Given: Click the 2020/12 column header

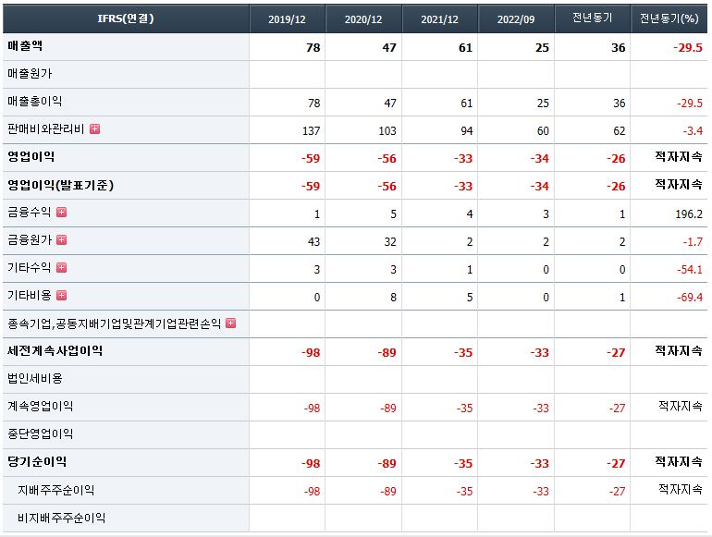Looking at the screenshot, I should [x=363, y=18].
